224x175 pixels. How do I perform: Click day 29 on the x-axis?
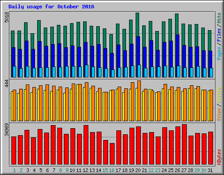pyautogui.click(x=197, y=170)
